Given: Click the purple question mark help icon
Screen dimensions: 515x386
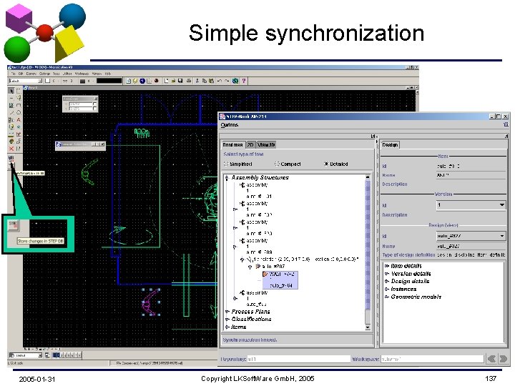Looking at the screenshot, I should coord(244,81).
